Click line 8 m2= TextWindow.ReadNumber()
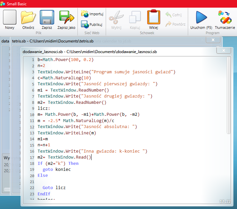Screen dimensions: 237x209 click(x=72, y=103)
